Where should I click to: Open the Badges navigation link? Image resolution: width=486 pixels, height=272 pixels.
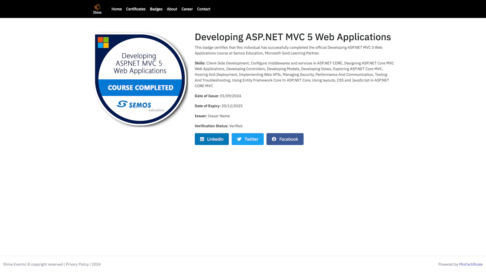pos(156,9)
